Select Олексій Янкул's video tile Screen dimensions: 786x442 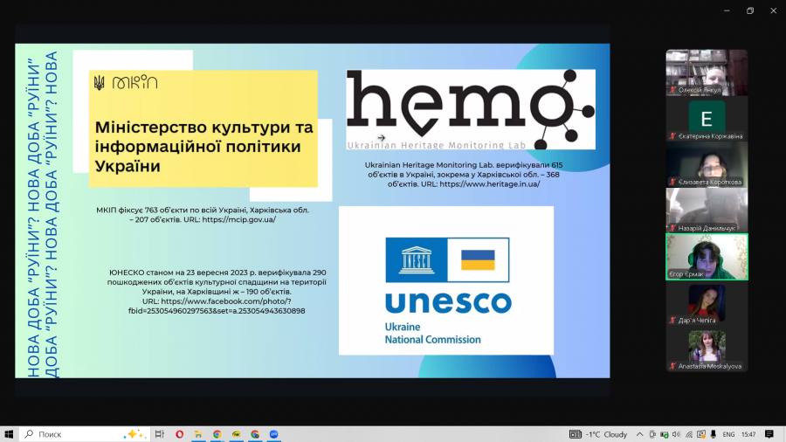tap(707, 73)
